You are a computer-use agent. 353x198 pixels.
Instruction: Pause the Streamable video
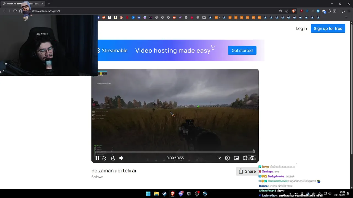97,158
